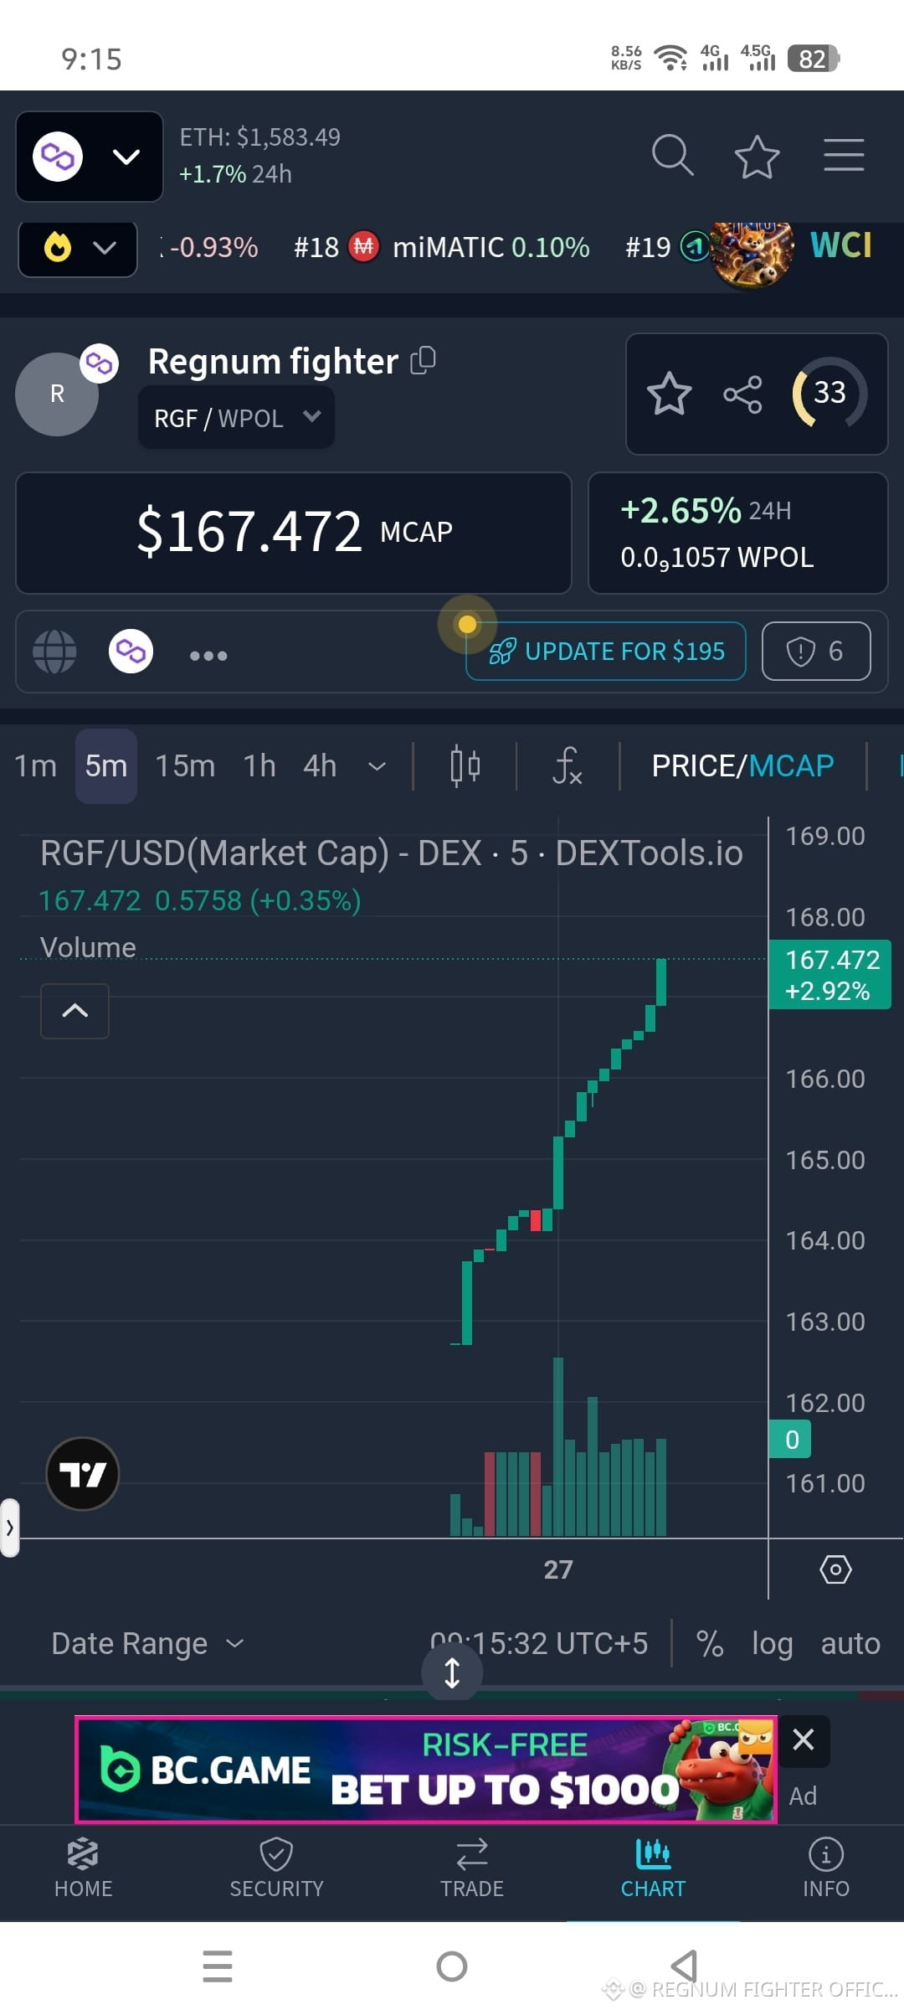View DEXT score 33 gauge

(x=829, y=393)
